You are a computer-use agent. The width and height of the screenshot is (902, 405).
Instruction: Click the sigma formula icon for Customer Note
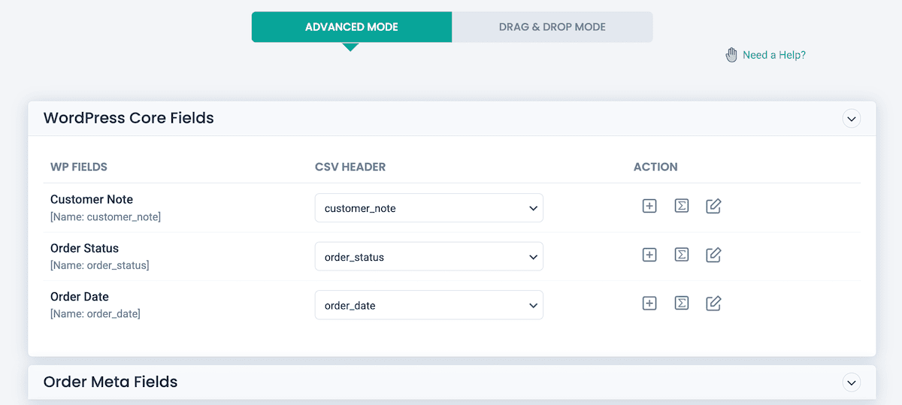click(682, 206)
